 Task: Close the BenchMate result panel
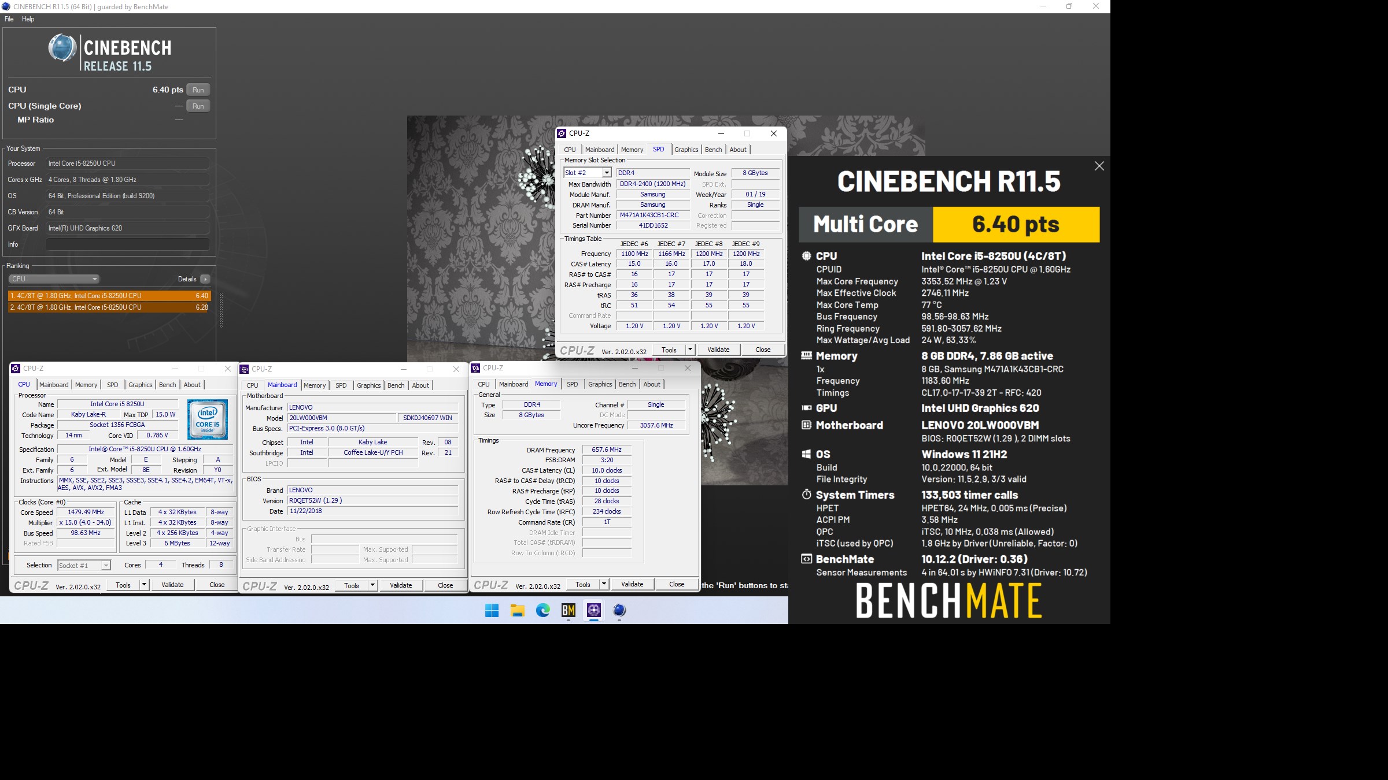coord(1099,166)
